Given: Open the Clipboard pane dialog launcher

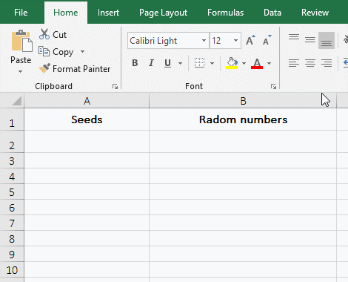Looking at the screenshot, I should click(115, 86).
